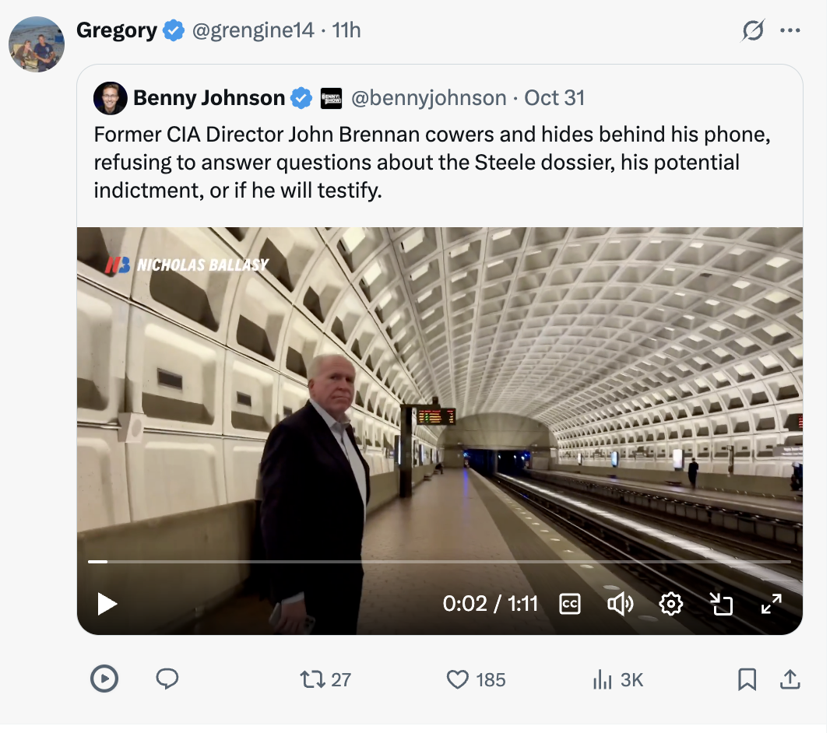Image resolution: width=830 pixels, height=733 pixels.
Task: Open Gregory's profile avatar
Action: point(37,44)
